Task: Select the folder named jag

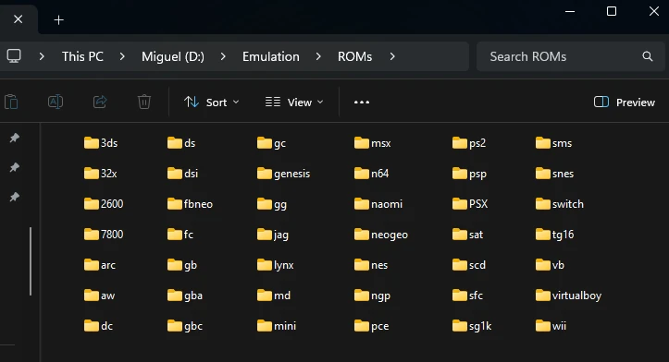Action: (x=273, y=235)
